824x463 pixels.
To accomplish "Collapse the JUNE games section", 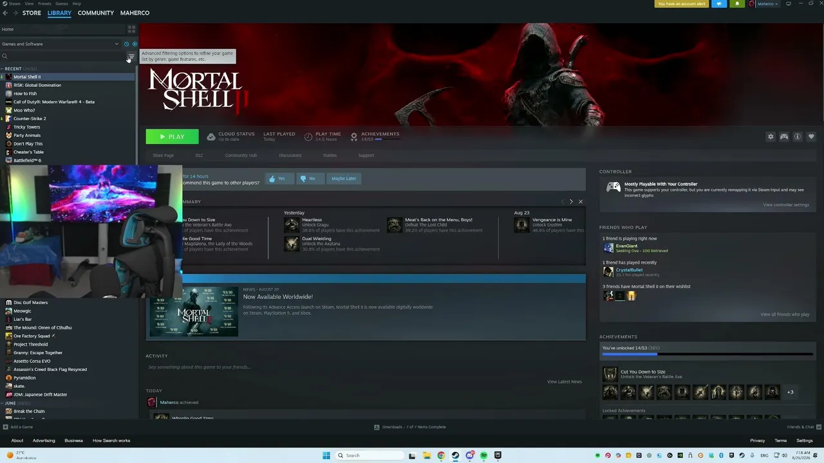I will (3, 403).
